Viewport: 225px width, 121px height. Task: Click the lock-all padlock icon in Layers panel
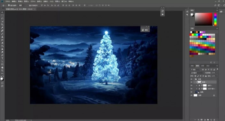tap(206, 76)
